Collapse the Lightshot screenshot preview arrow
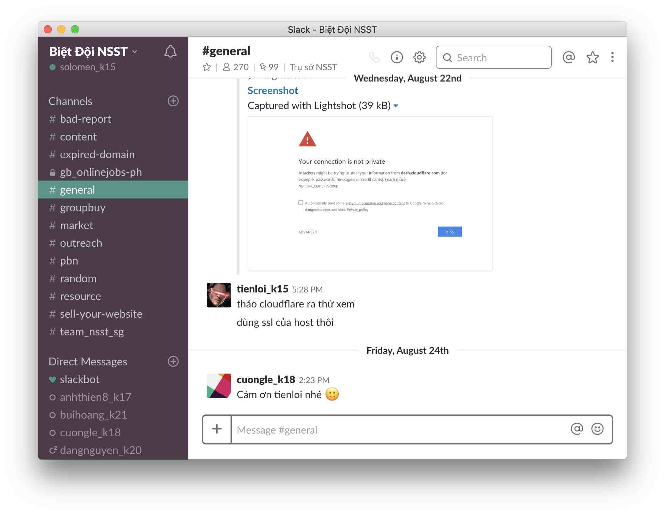 [x=396, y=106]
